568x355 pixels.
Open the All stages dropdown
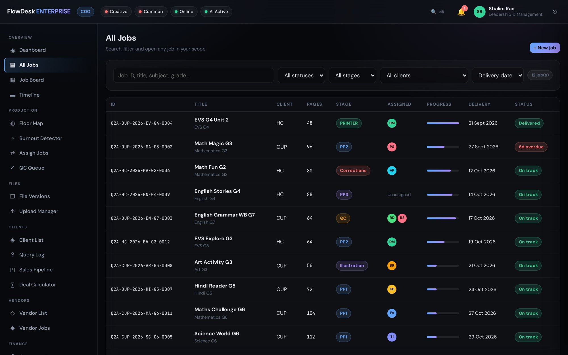tap(352, 76)
